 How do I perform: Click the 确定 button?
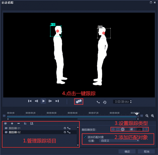coord(127,151)
